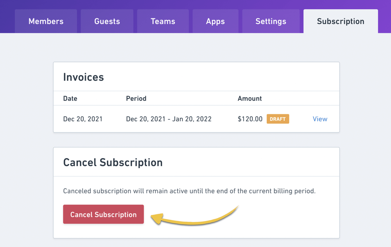
Task: Click the Invoices section heading
Action: click(x=83, y=77)
